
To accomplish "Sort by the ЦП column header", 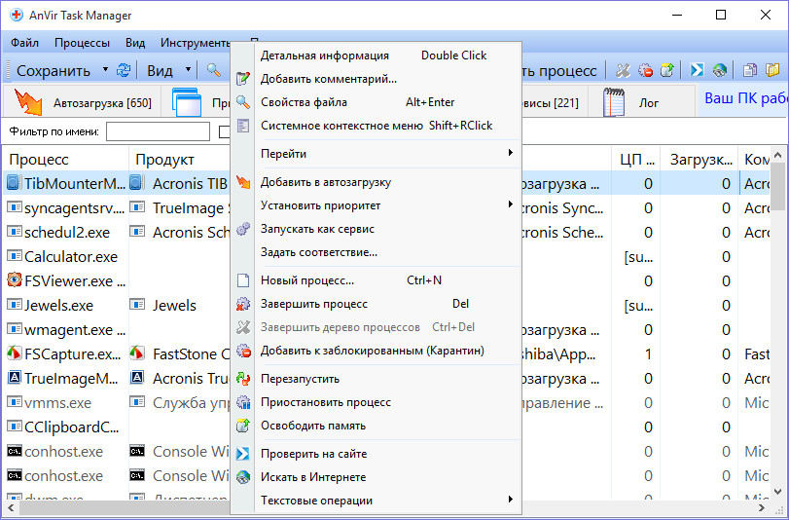I will (636, 160).
